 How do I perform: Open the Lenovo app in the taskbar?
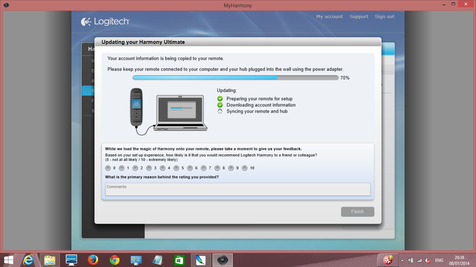coord(71,260)
